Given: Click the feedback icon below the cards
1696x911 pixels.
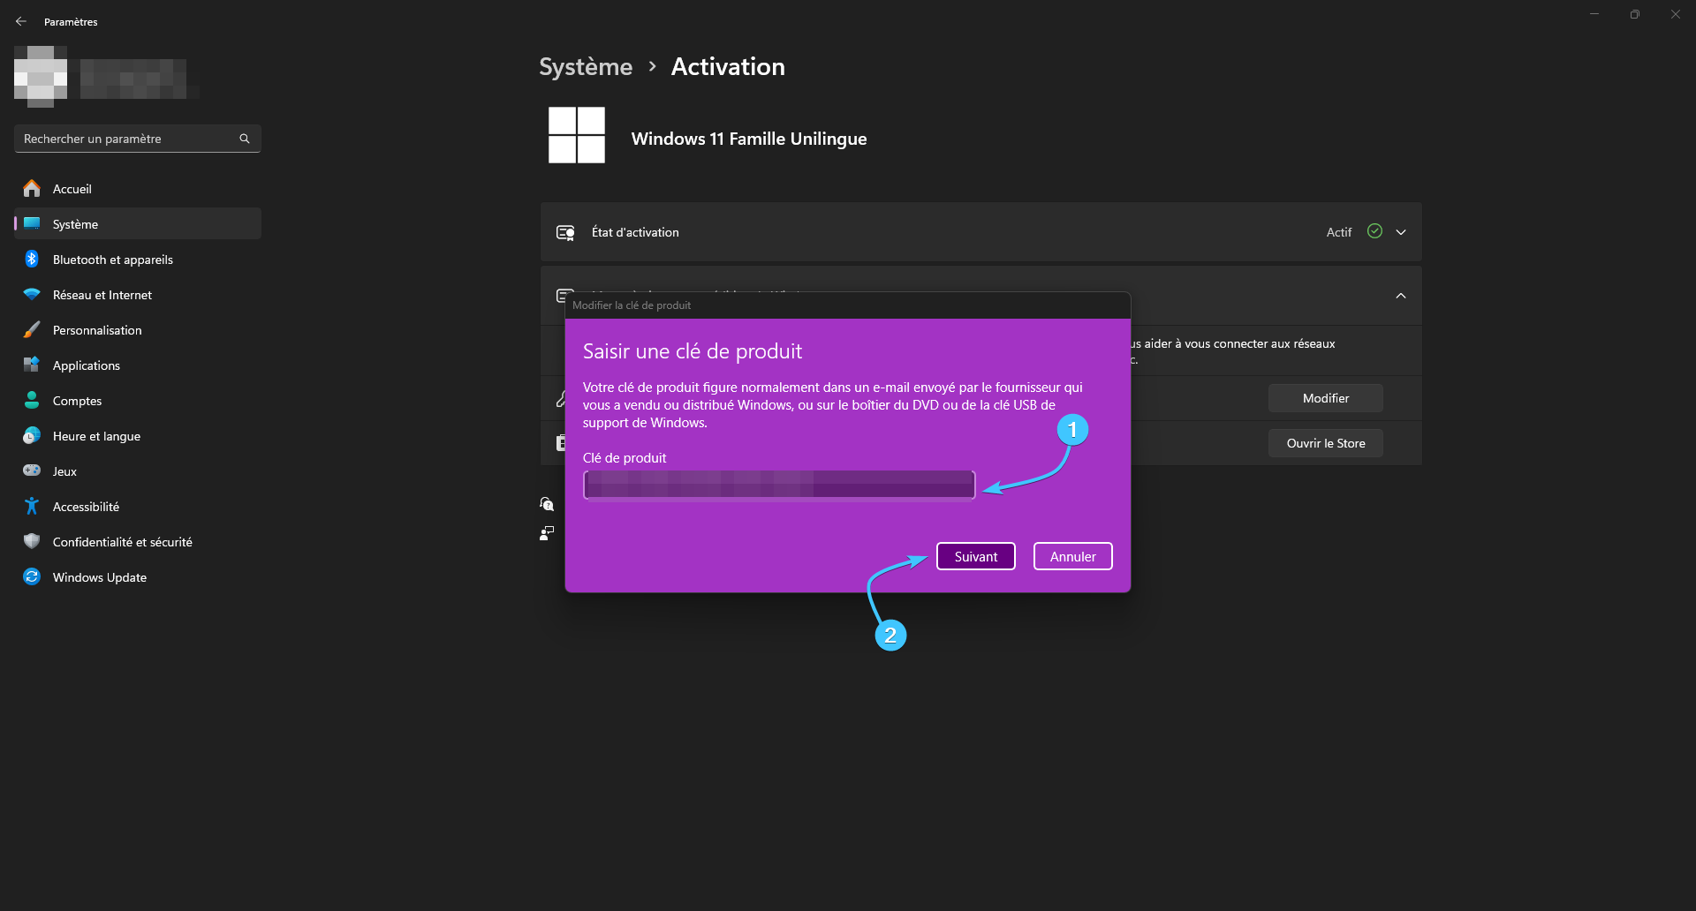Looking at the screenshot, I should coord(547,533).
